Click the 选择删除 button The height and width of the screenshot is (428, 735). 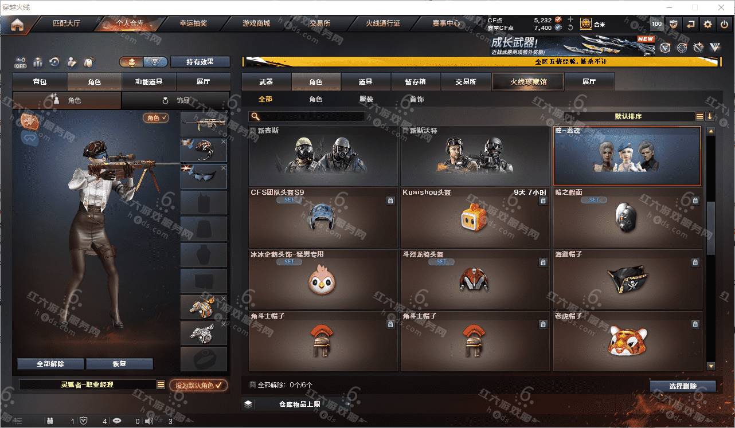[x=683, y=386]
